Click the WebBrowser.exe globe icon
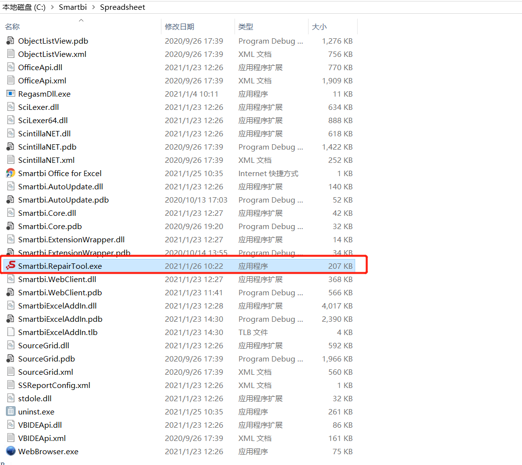The image size is (522, 465). (11, 451)
